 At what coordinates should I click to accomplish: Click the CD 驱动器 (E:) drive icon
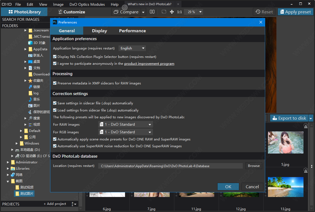(x=17, y=156)
